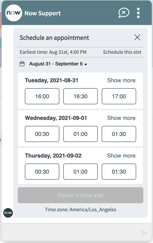The image size is (153, 243).
Task: Click the Schedule this slot link
Action: click(122, 52)
